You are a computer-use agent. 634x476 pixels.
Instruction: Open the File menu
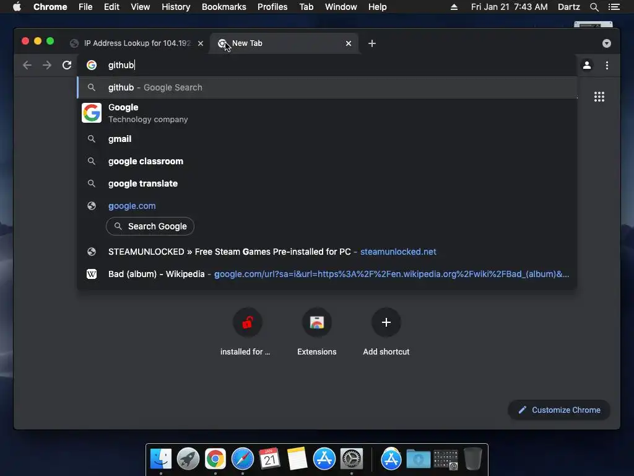[85, 7]
